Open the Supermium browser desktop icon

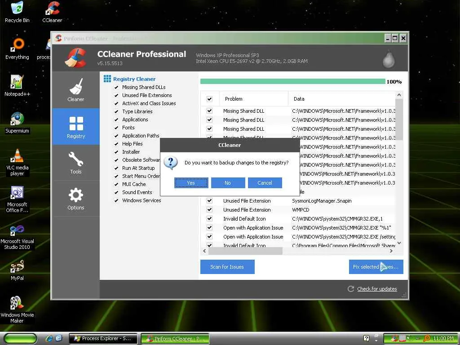17,123
